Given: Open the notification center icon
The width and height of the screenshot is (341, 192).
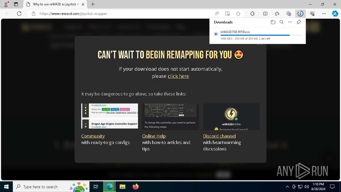Looking at the screenshot, I should tap(332, 187).
